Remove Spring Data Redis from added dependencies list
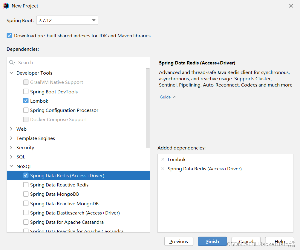Image resolution: width=300 pixels, height=250 pixels. coord(163,169)
